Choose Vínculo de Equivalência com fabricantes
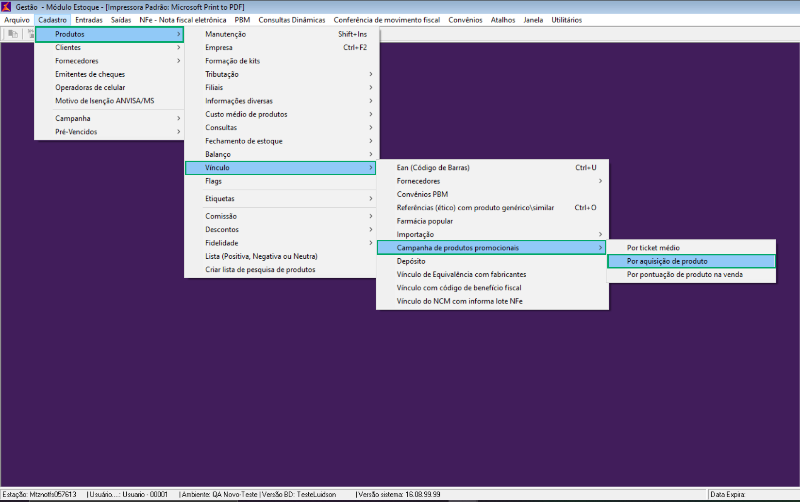The image size is (800, 502). pos(492,274)
